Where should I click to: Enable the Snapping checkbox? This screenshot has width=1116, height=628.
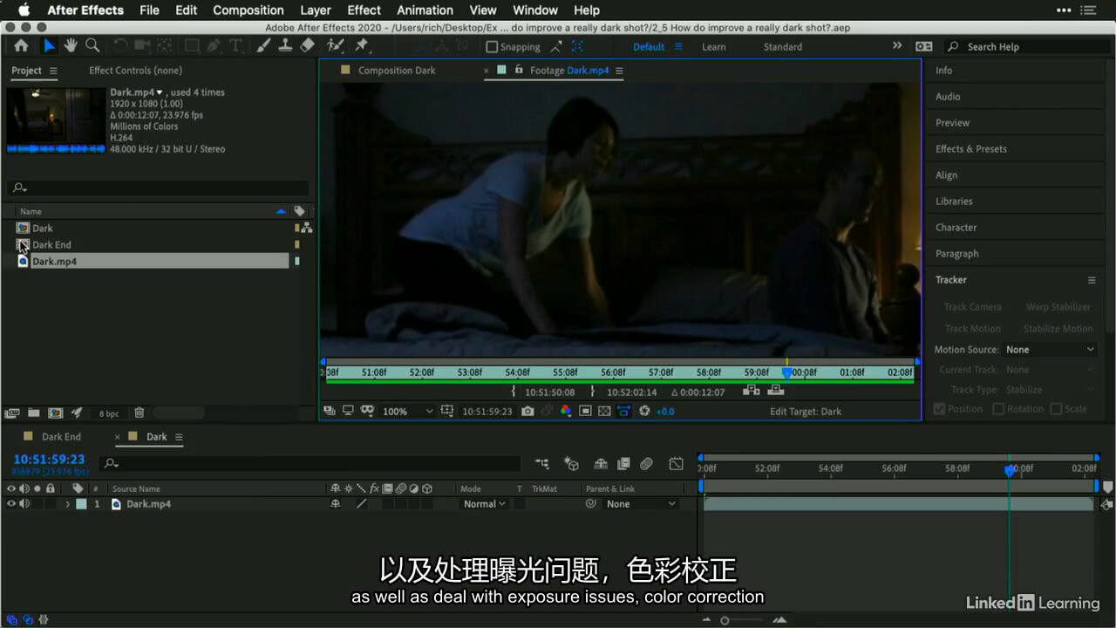pos(492,47)
